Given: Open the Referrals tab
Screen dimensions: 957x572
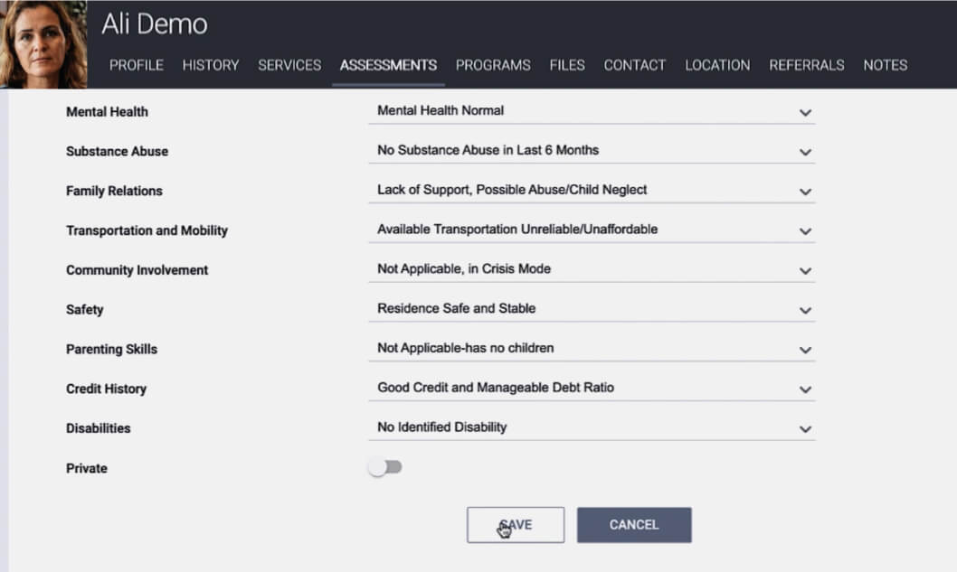Looking at the screenshot, I should click(807, 65).
